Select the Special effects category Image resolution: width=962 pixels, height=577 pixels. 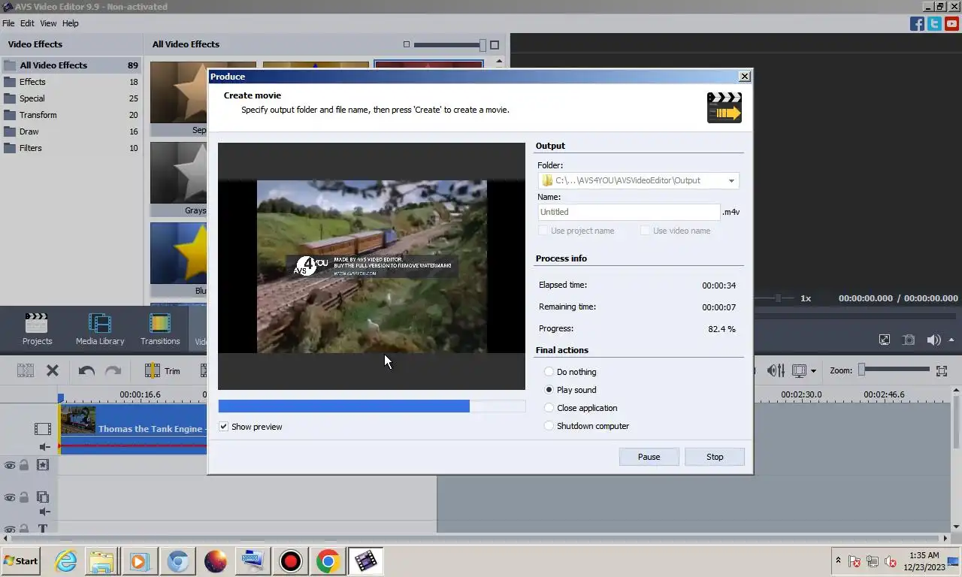pos(71,98)
